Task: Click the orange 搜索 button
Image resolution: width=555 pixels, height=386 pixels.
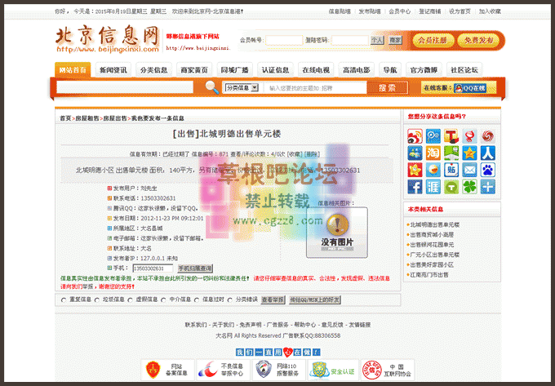Action: pos(387,88)
